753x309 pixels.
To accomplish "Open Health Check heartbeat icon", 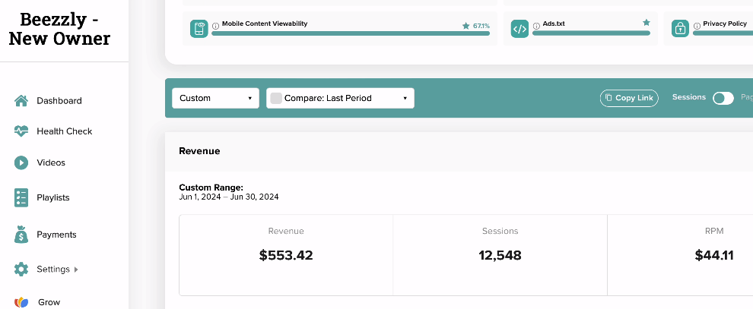I will (21, 131).
